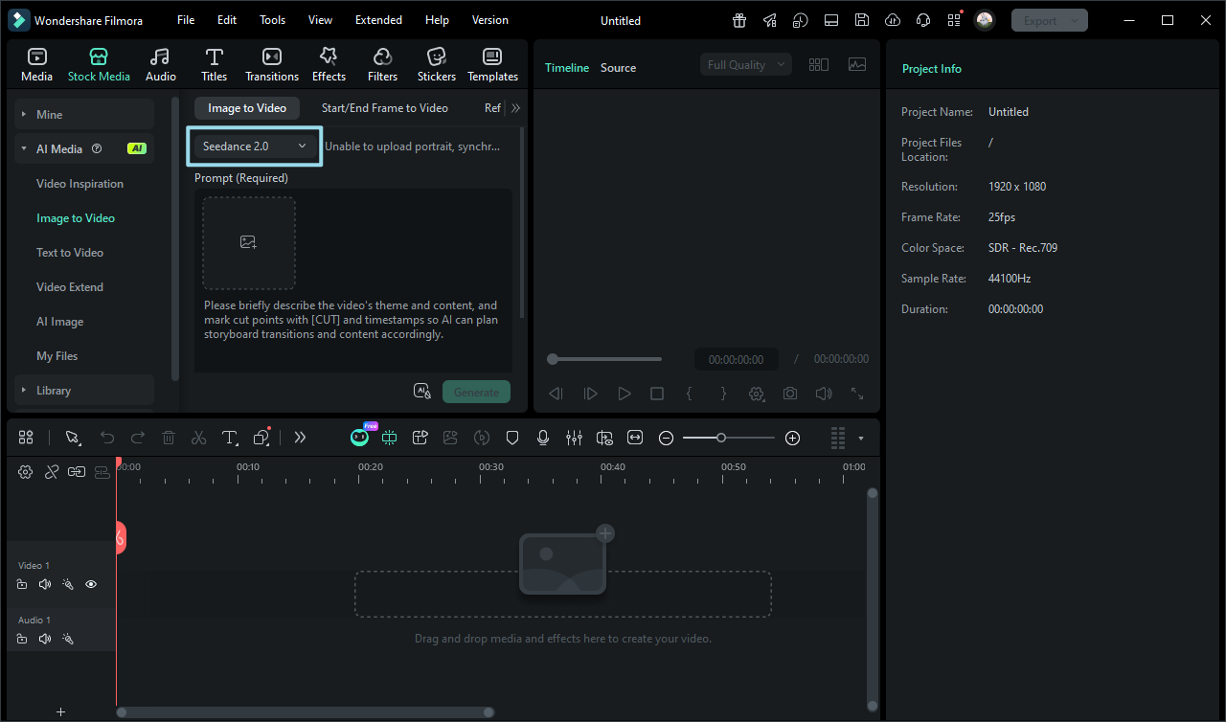This screenshot has width=1226, height=722.
Task: Switch to the Source tab
Action: click(618, 67)
